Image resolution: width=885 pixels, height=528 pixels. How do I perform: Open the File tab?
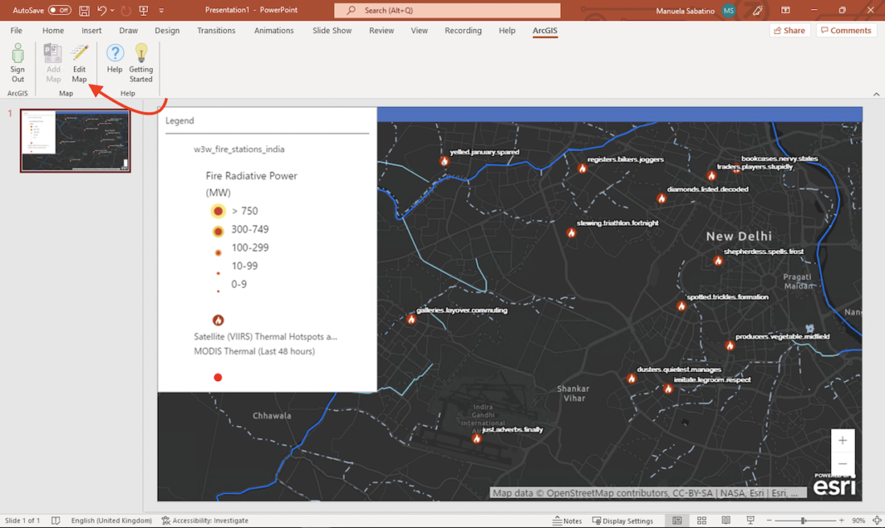[16, 31]
